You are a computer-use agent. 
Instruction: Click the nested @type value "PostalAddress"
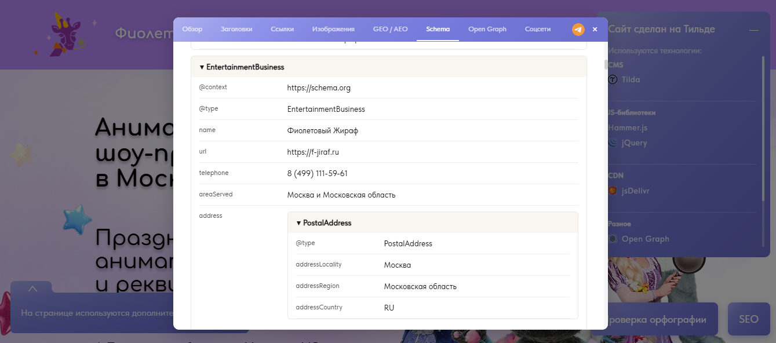click(x=408, y=244)
